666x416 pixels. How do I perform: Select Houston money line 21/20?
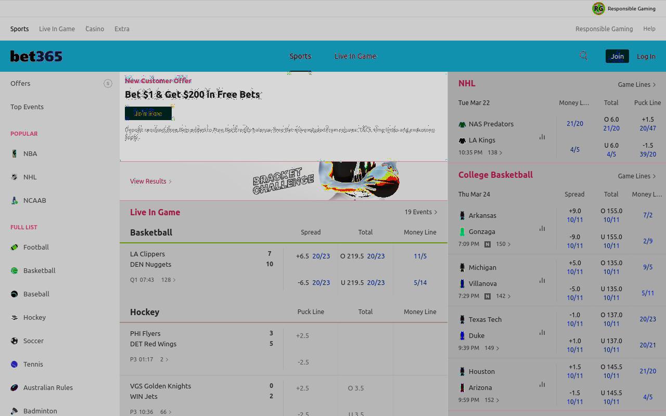point(648,371)
